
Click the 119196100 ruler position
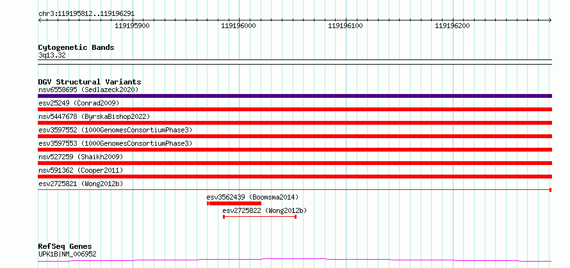point(345,26)
